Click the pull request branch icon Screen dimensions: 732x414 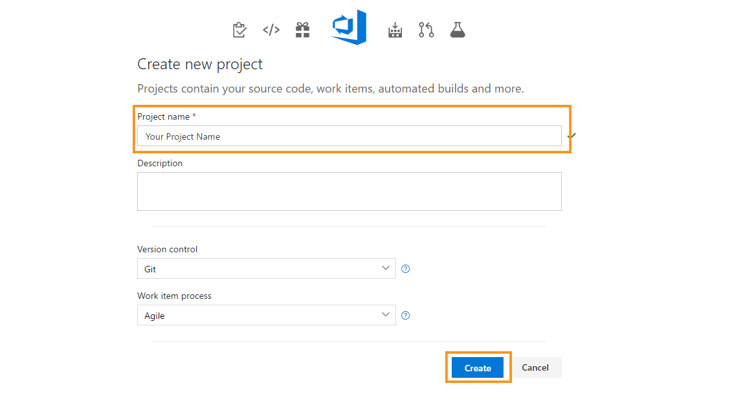(x=426, y=30)
